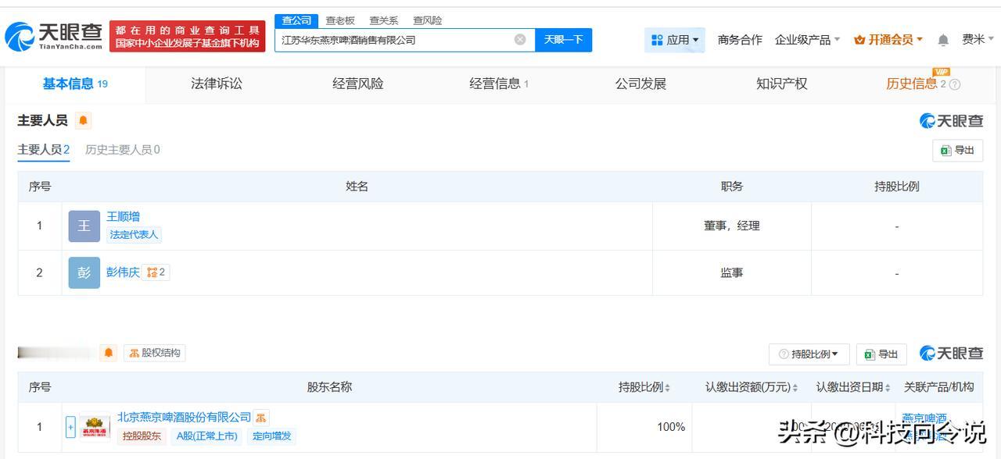
Task: Click the 法定代表人 tag
Action: click(134, 235)
